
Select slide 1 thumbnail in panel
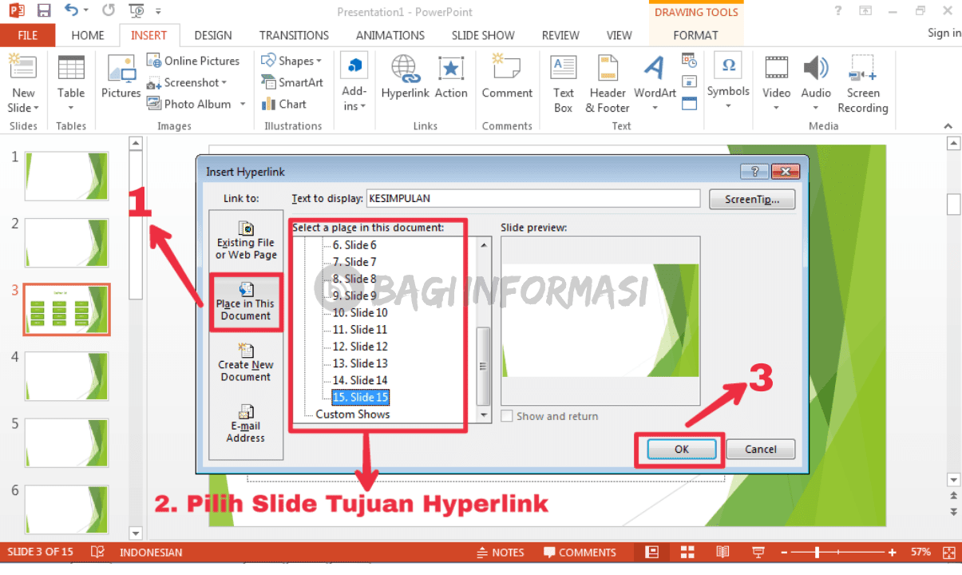point(66,176)
